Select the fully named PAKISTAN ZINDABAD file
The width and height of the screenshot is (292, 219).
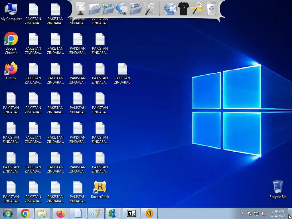[122, 73]
